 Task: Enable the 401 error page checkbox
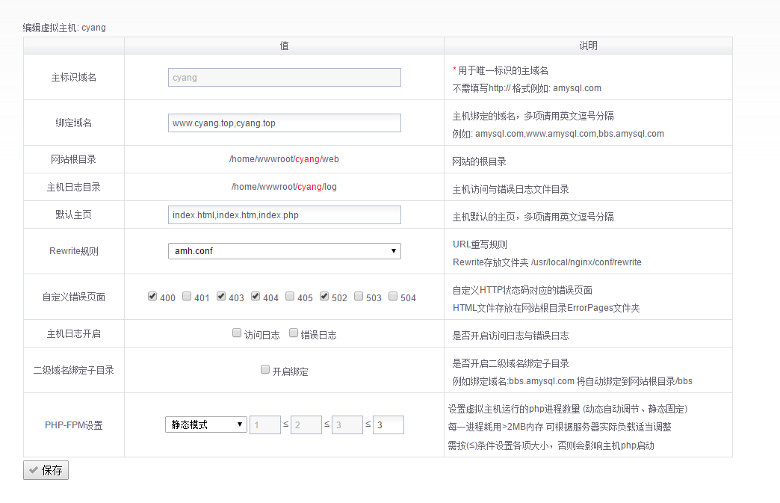point(187,296)
